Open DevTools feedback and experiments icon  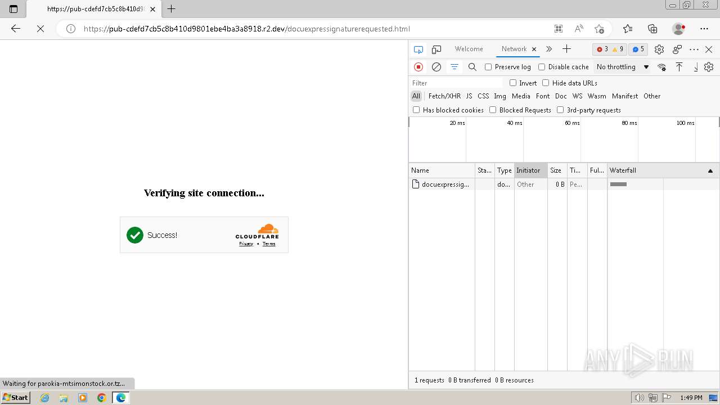point(677,49)
